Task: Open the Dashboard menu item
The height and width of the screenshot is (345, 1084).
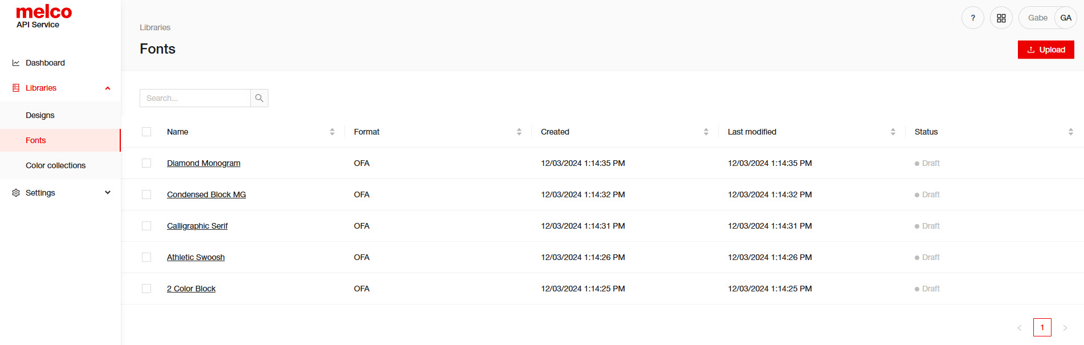Action: pyautogui.click(x=60, y=63)
